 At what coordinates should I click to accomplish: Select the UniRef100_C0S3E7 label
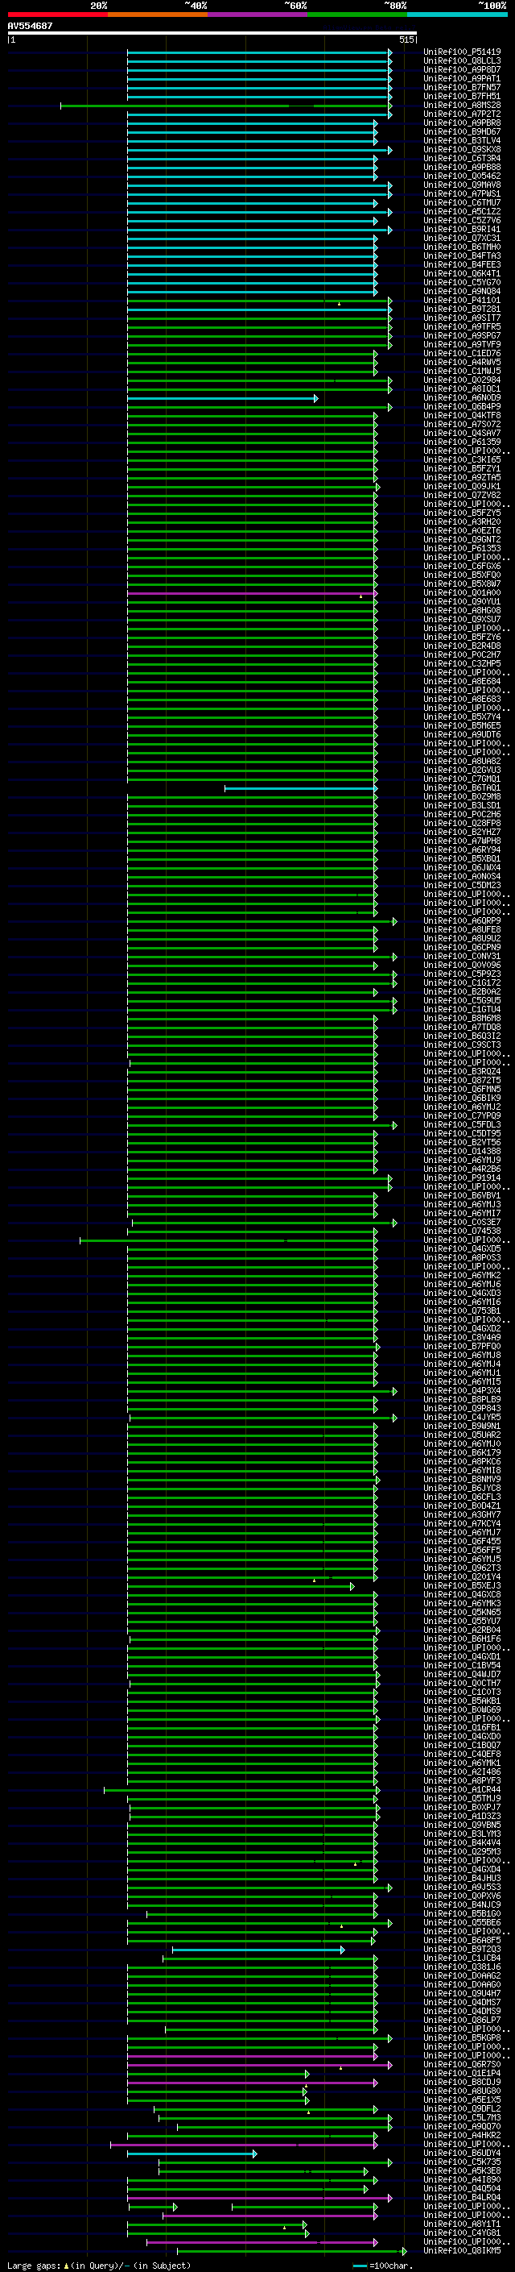coord(462,1223)
